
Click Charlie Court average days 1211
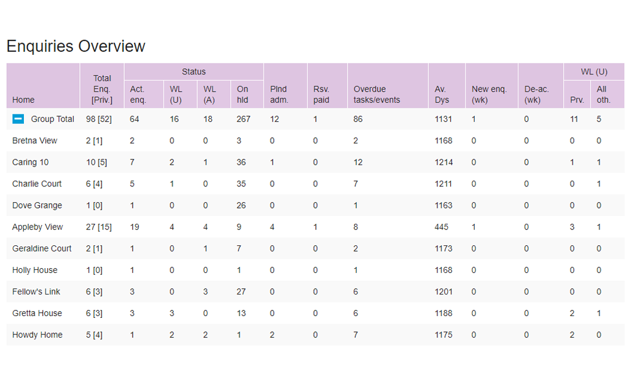click(443, 184)
